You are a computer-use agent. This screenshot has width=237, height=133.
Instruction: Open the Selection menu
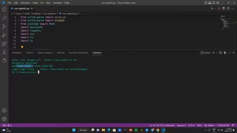[x=25, y=3]
